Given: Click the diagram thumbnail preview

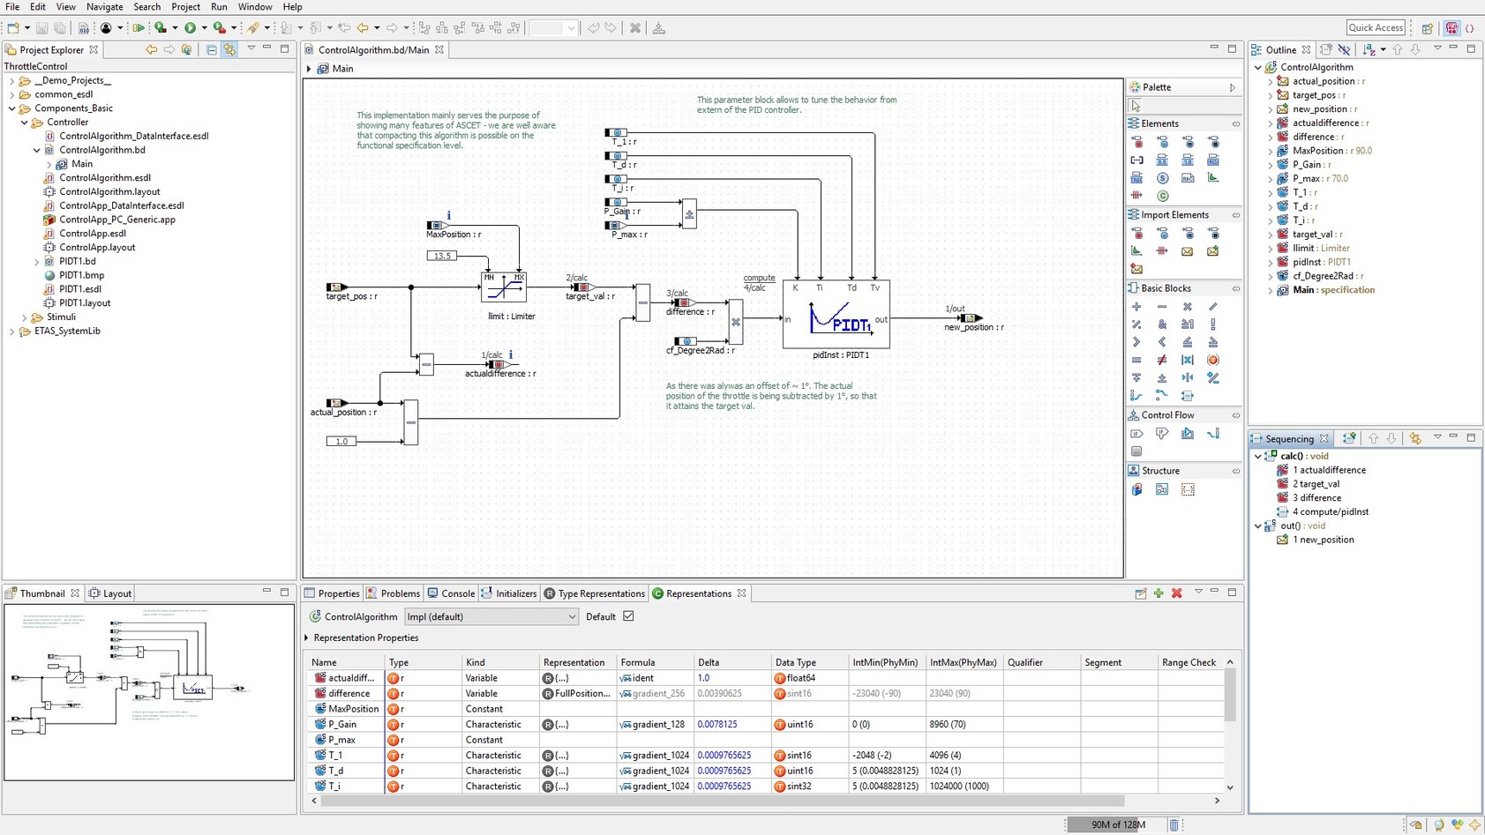Looking at the screenshot, I should tap(148, 692).
